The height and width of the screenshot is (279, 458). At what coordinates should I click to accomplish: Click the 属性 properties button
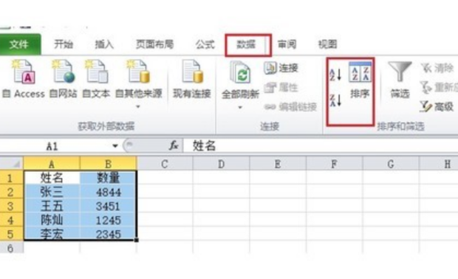pyautogui.click(x=281, y=87)
